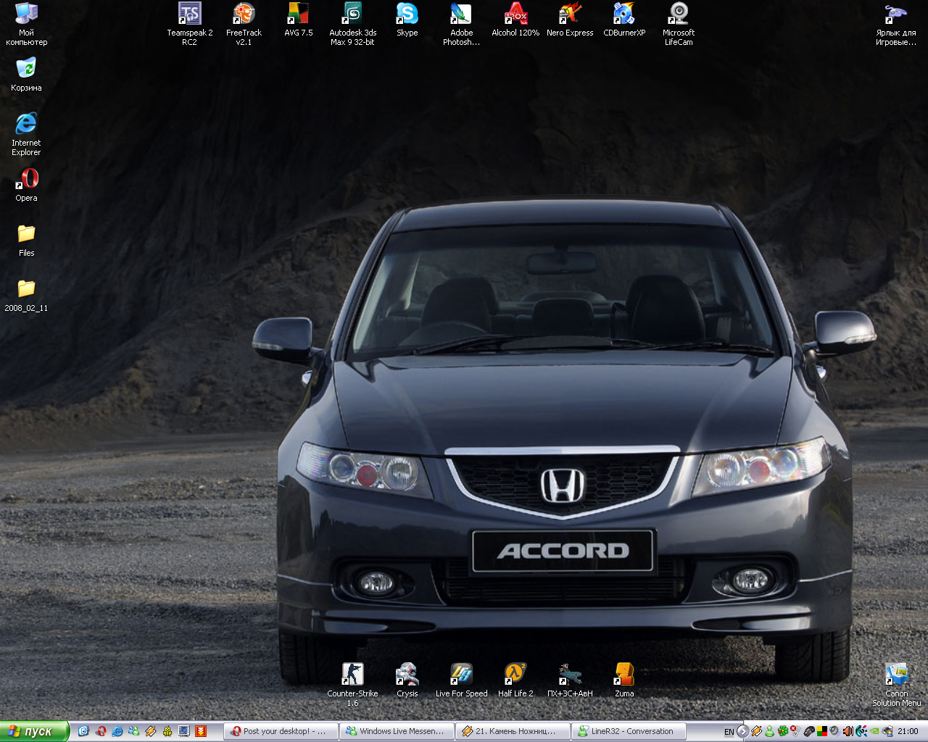
Task: Launch Internet Explorer from Quick Launch
Action: (117, 731)
